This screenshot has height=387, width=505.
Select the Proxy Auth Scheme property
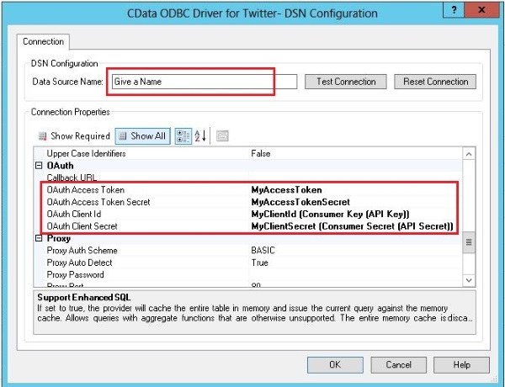[82, 251]
